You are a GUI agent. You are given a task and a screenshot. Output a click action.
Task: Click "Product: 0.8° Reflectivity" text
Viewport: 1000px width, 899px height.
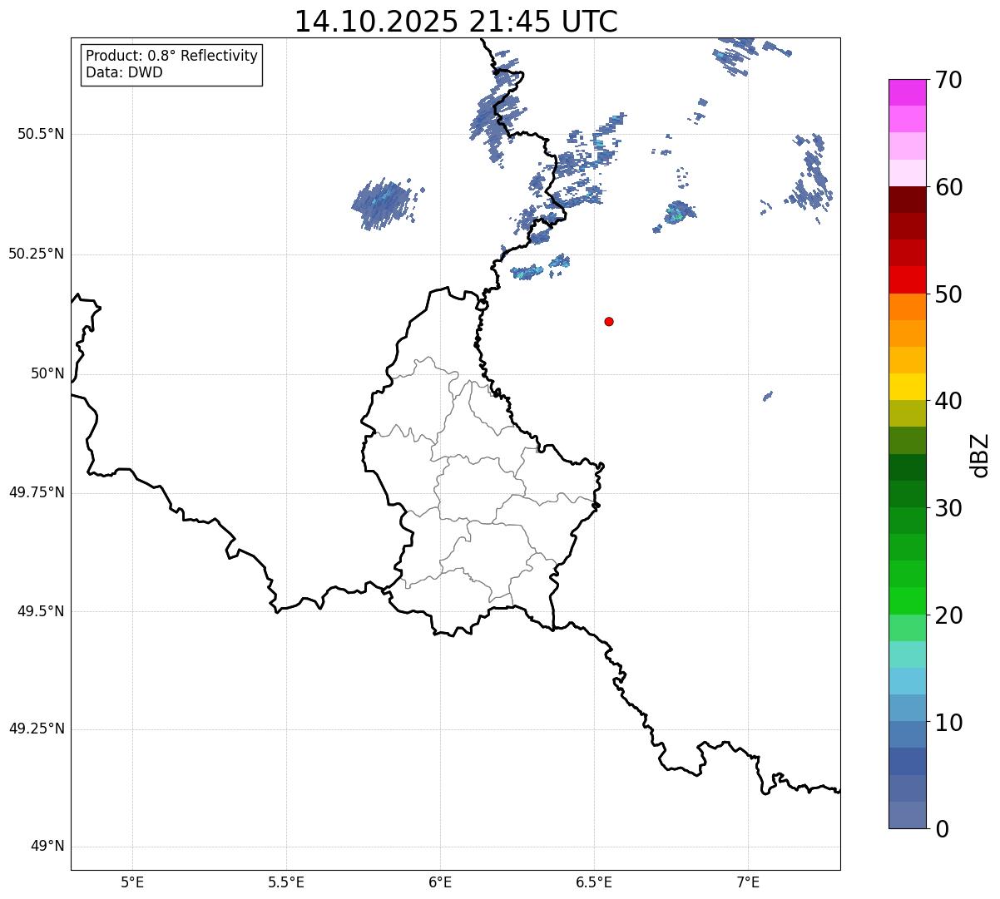click(x=172, y=56)
